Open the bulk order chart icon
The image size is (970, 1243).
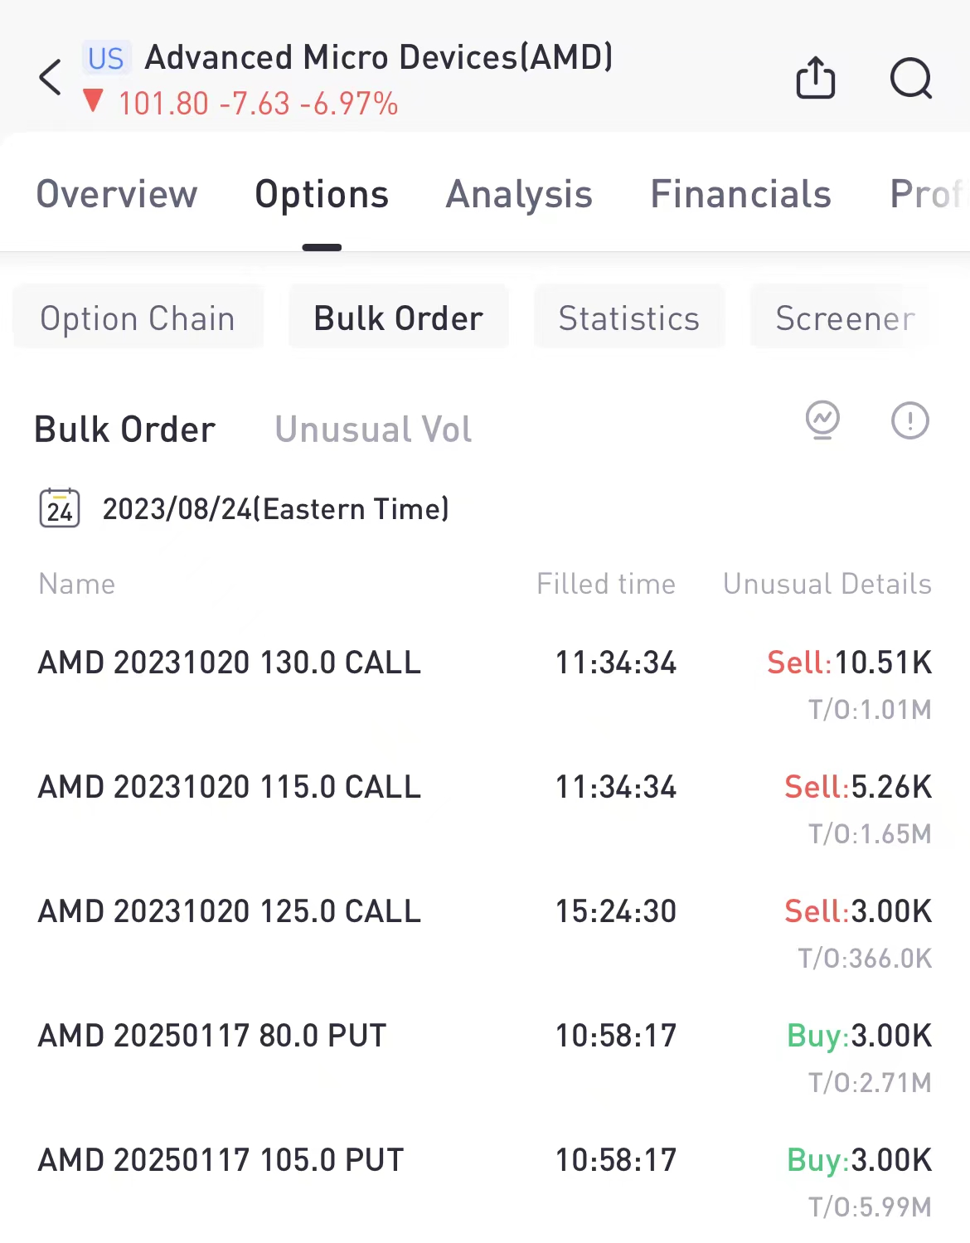822,420
